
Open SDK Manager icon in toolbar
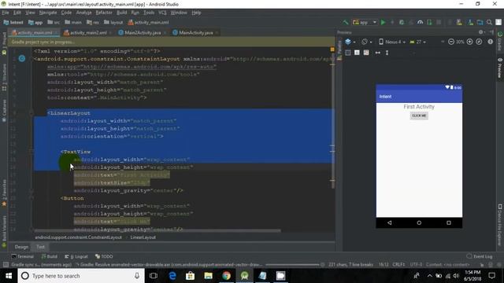click(x=471, y=23)
